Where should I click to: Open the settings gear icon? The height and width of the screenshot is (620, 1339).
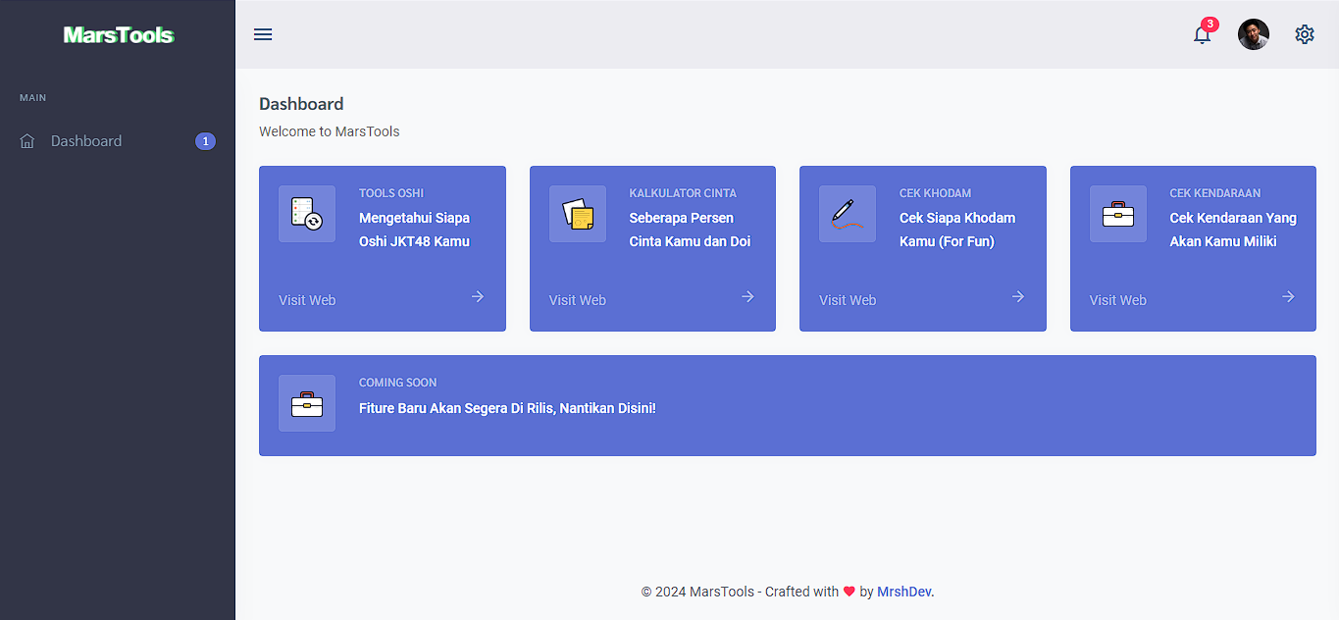tap(1304, 34)
